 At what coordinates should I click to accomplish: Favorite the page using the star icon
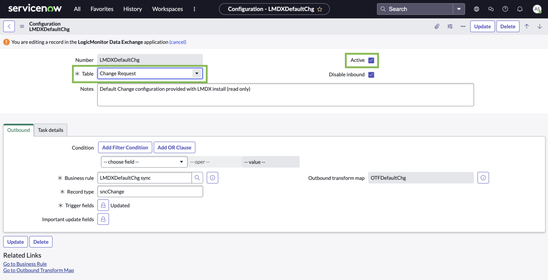pos(320,9)
